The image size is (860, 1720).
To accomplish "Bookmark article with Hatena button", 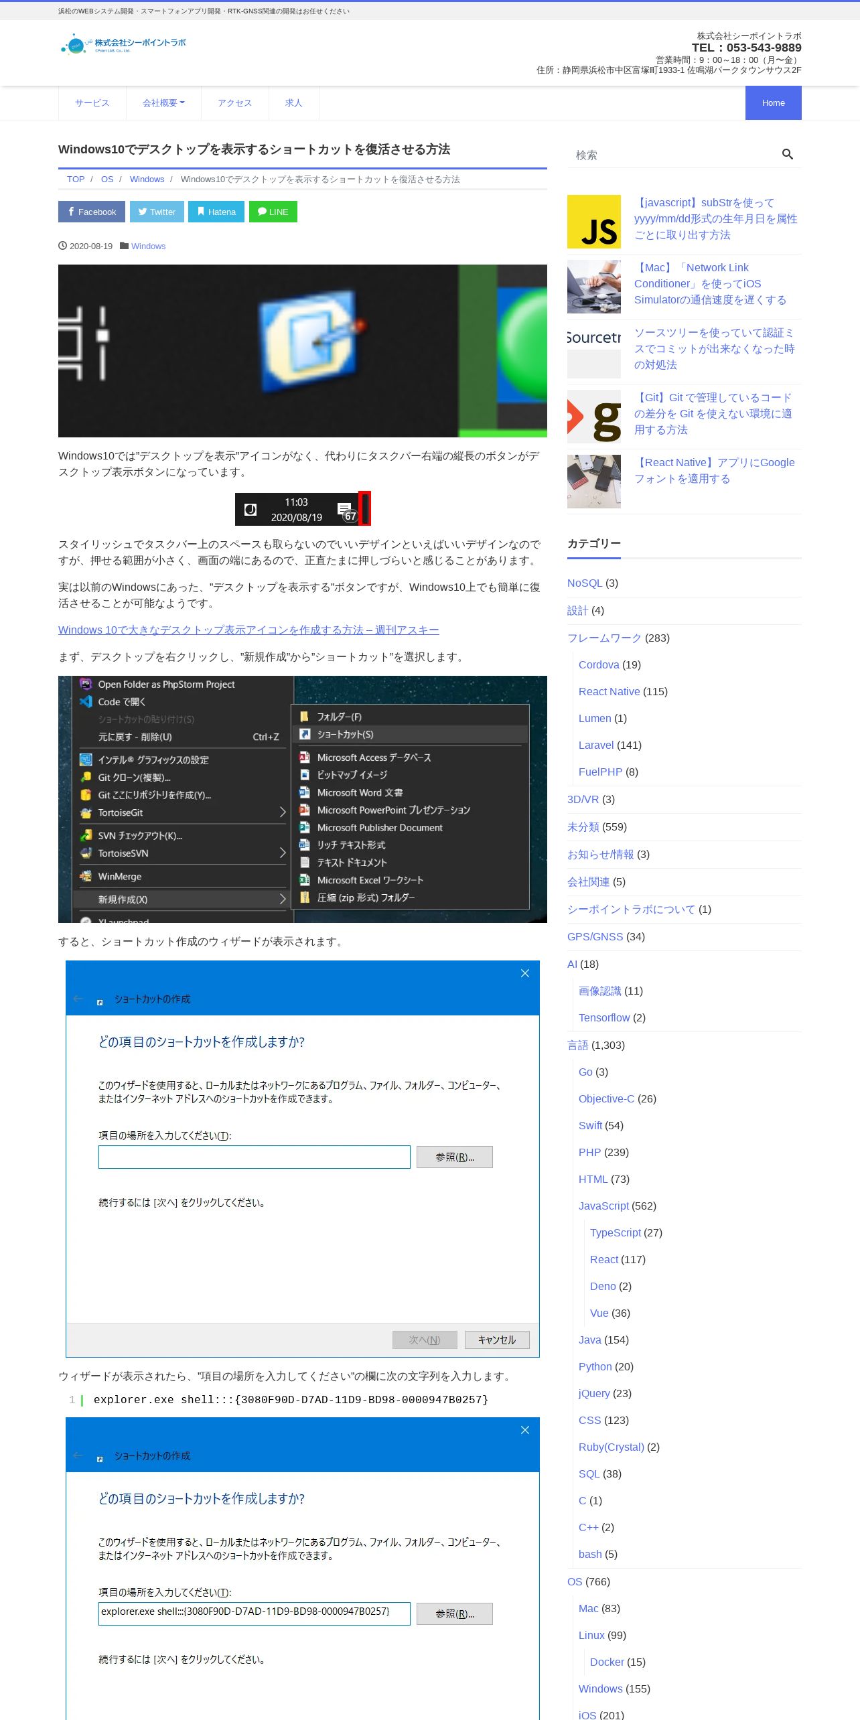I will 216,212.
